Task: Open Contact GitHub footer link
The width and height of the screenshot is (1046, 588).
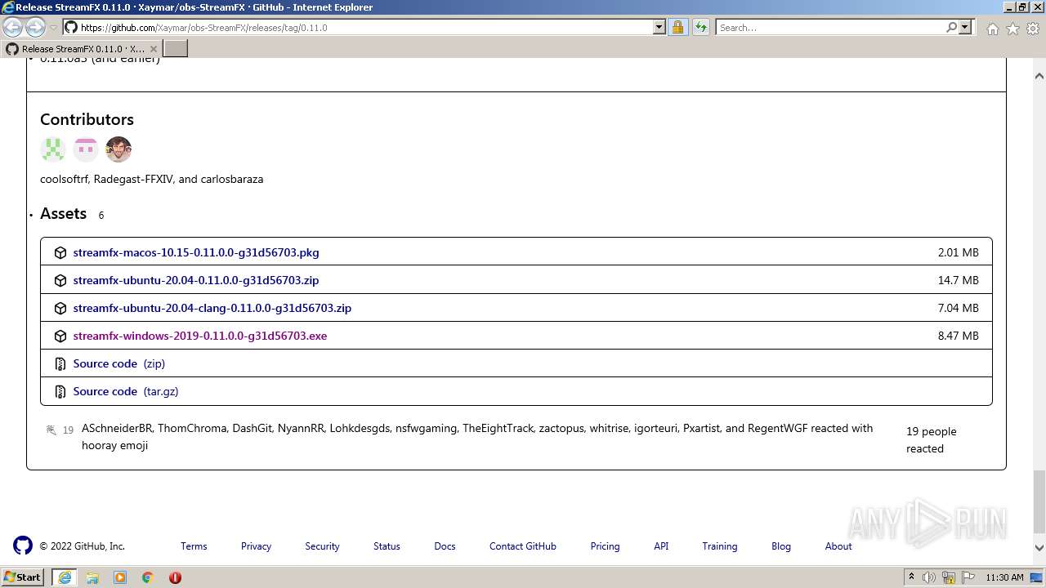Action: [523, 546]
